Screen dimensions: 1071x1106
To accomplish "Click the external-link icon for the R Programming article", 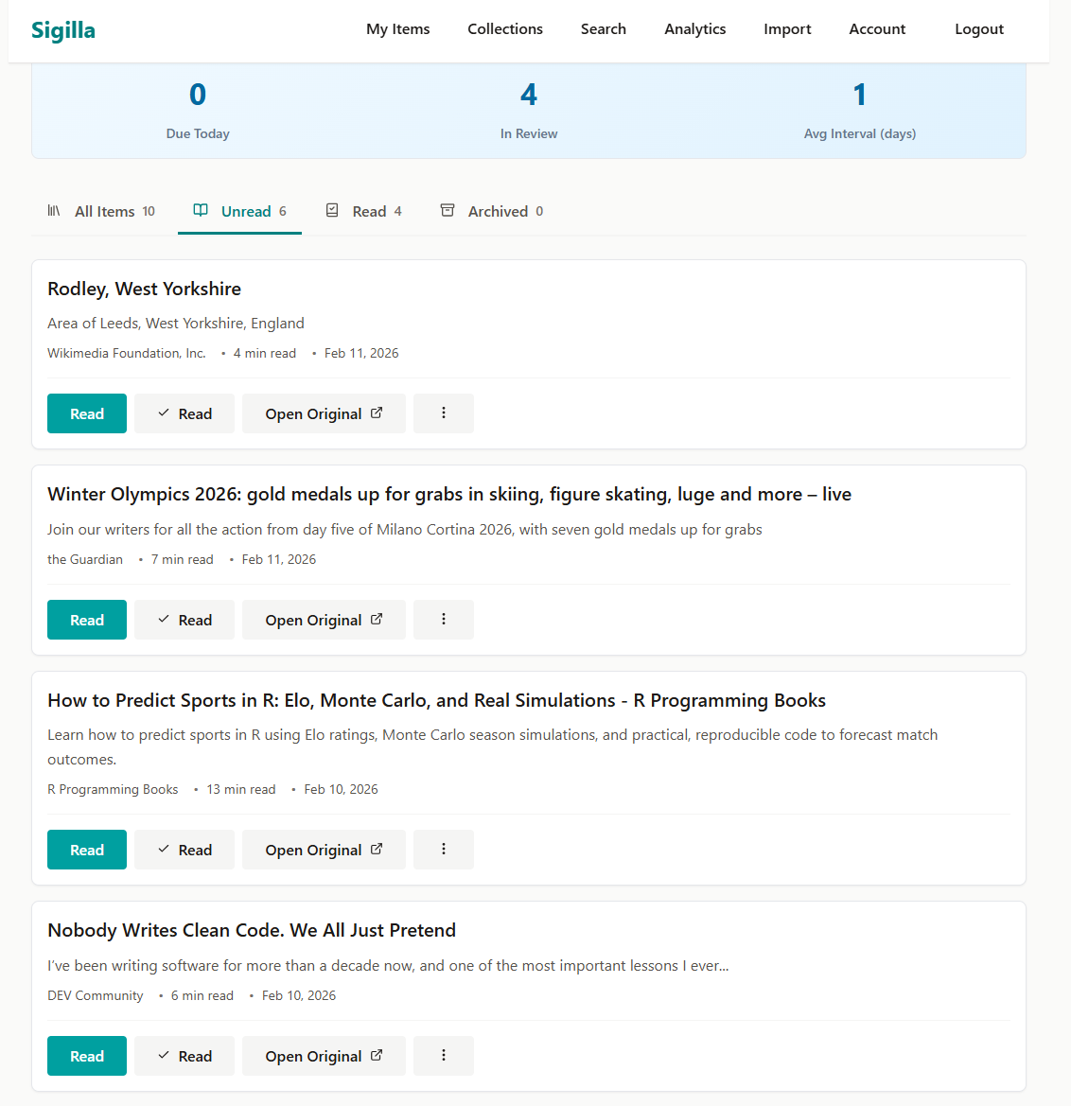I will (x=377, y=850).
